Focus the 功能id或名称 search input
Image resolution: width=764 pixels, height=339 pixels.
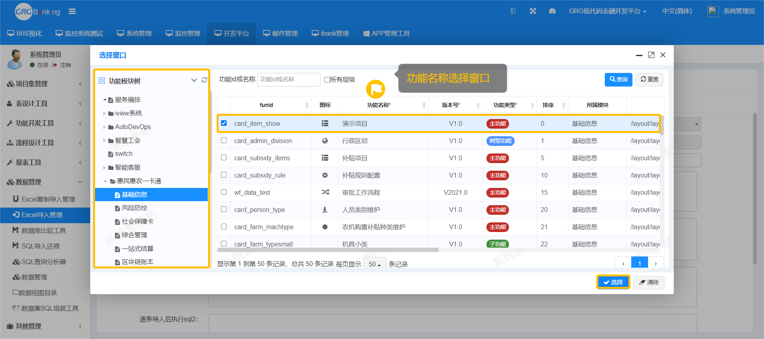289,79
